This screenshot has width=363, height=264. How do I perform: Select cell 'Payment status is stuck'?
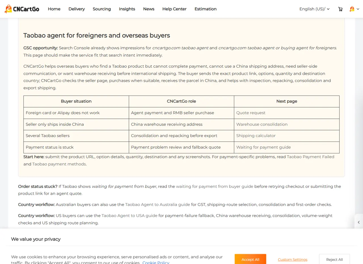[76, 147]
